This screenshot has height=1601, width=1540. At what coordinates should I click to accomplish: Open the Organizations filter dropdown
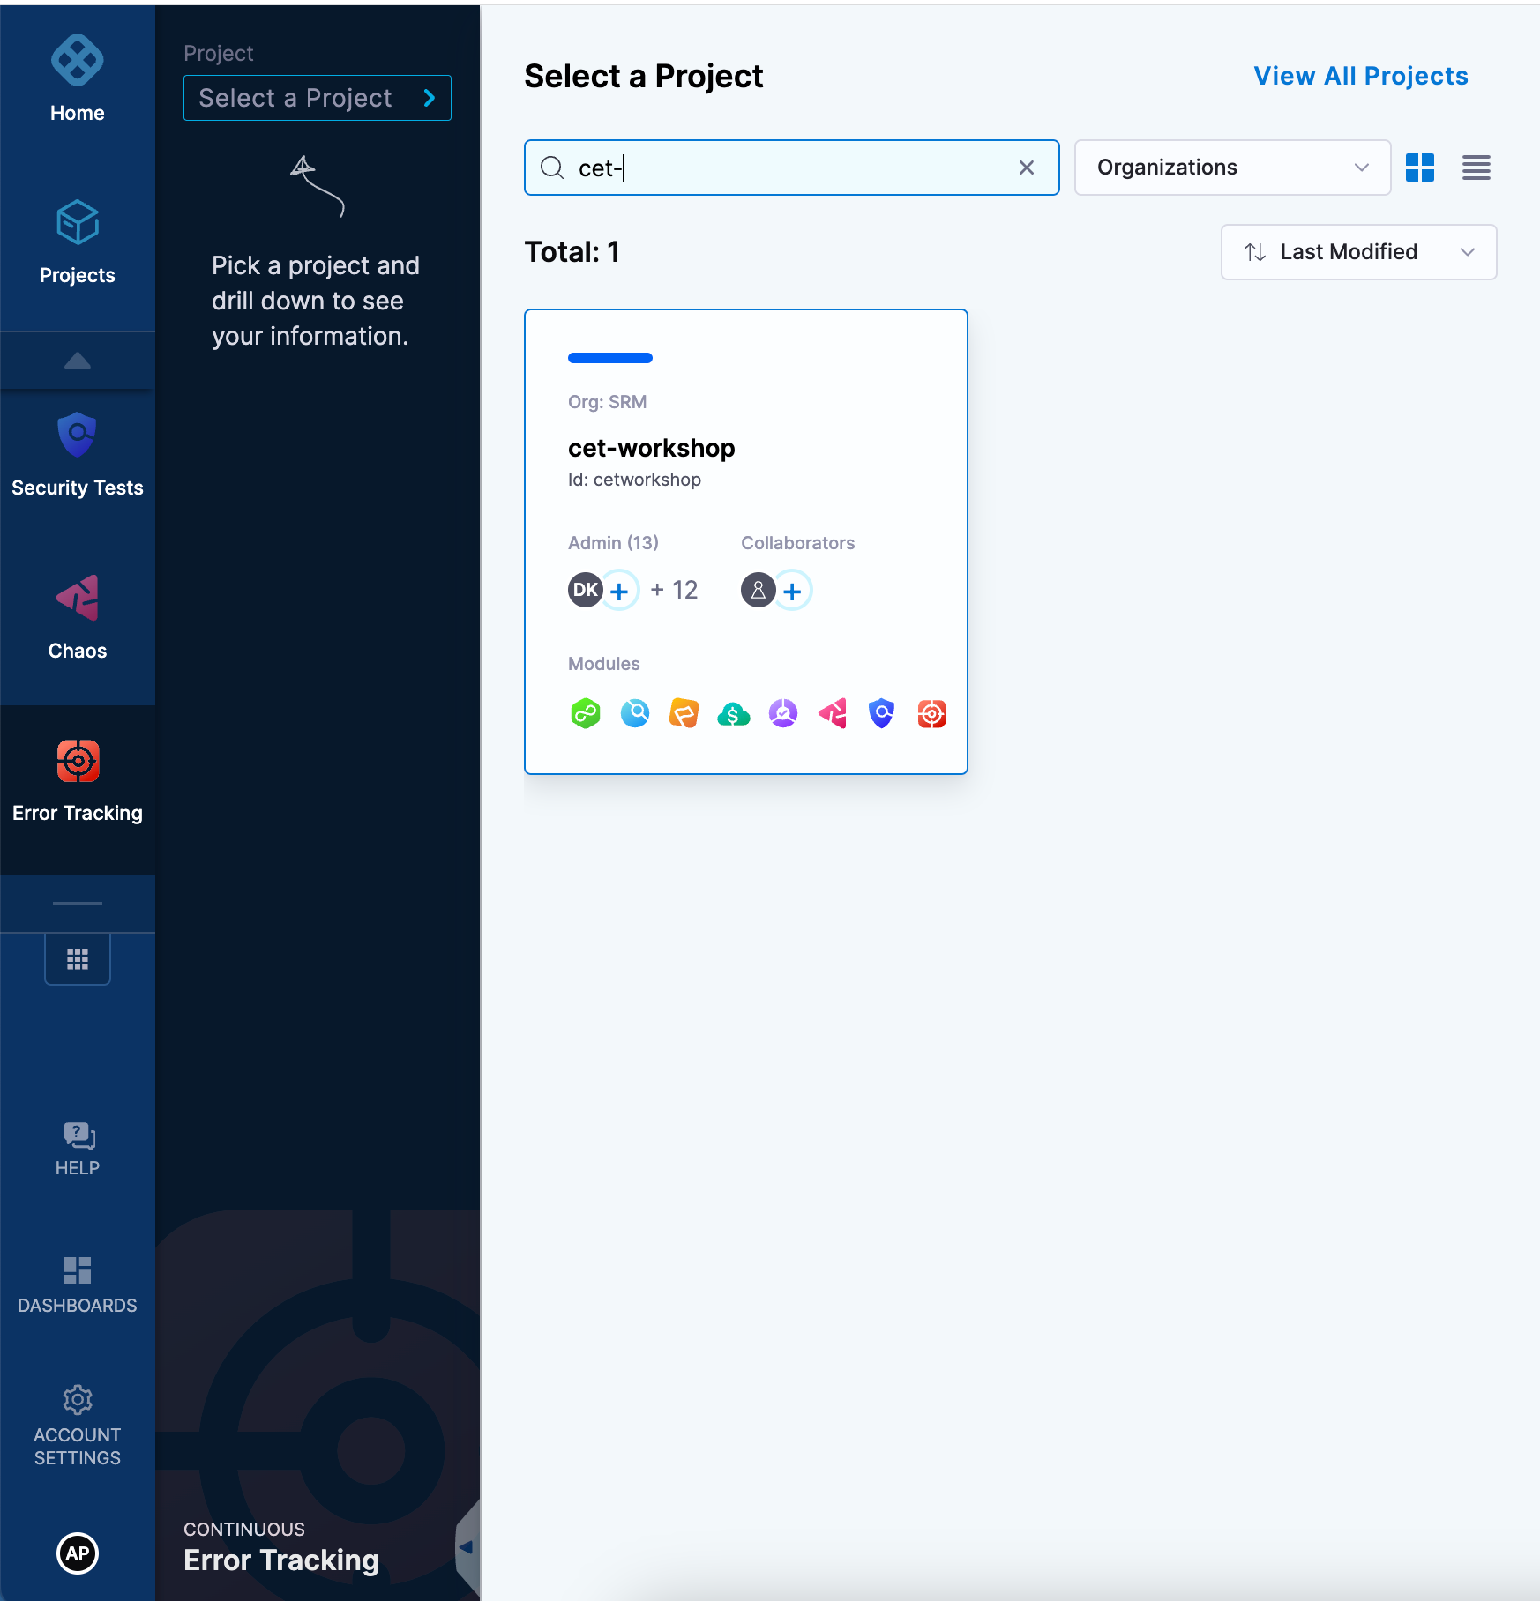(x=1231, y=168)
